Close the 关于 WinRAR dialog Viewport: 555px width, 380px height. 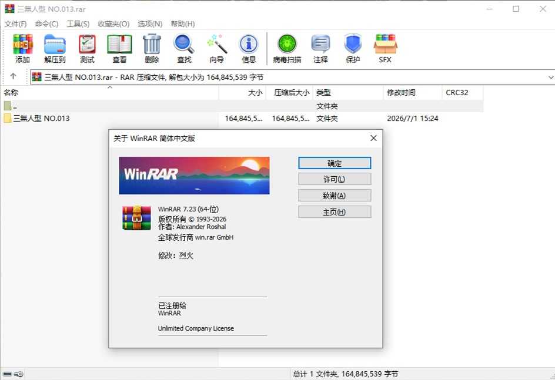point(373,138)
